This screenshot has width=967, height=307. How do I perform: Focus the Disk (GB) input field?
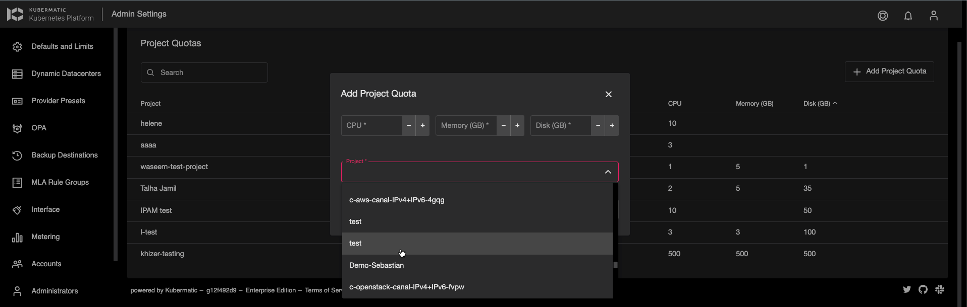tap(561, 125)
